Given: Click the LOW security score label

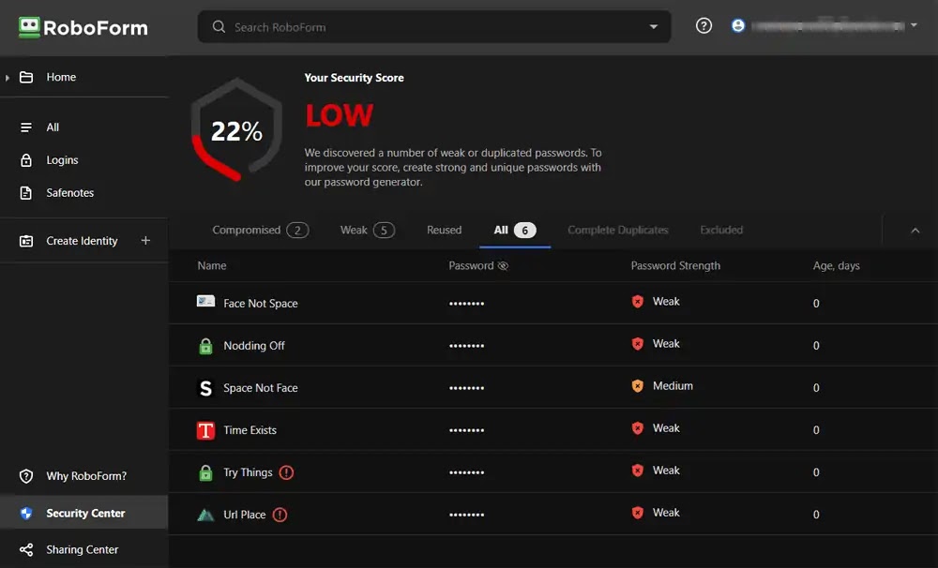Looking at the screenshot, I should [x=339, y=114].
